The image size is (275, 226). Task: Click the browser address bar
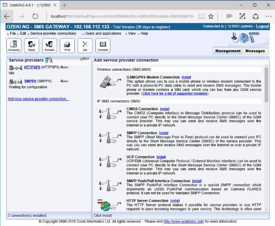122,16
